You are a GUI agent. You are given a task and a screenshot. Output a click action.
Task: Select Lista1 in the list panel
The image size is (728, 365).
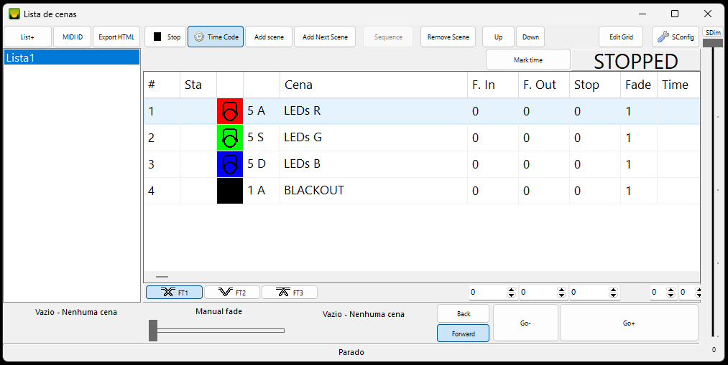72,58
